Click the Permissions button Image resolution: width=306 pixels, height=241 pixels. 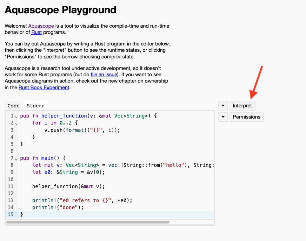(x=246, y=117)
